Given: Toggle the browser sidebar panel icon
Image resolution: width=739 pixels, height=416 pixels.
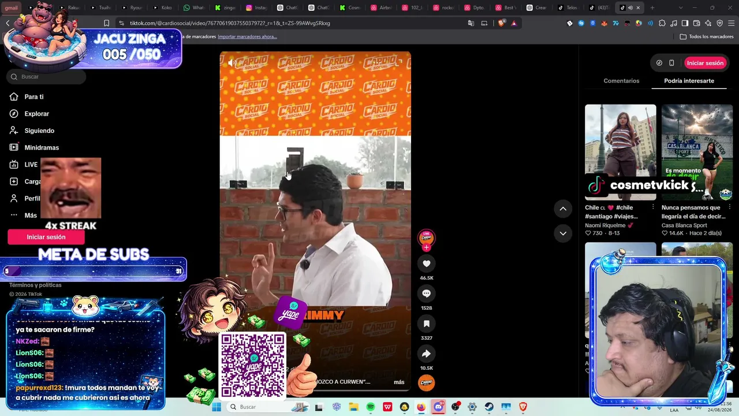Looking at the screenshot, I should pos(685,23).
